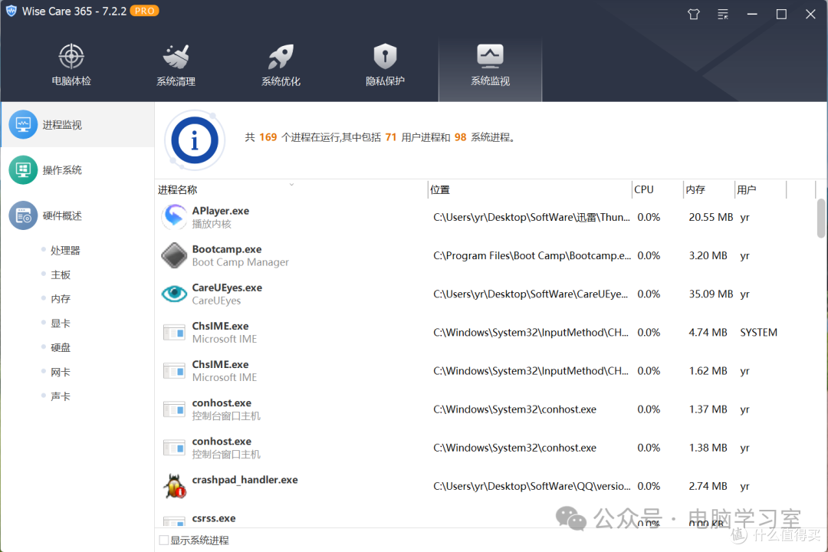Click the blue info circle icon
The height and width of the screenshot is (552, 828).
pos(195,140)
